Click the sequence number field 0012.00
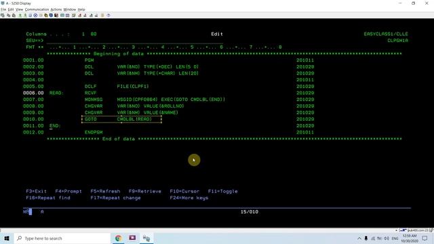434x244 pixels. (x=33, y=132)
